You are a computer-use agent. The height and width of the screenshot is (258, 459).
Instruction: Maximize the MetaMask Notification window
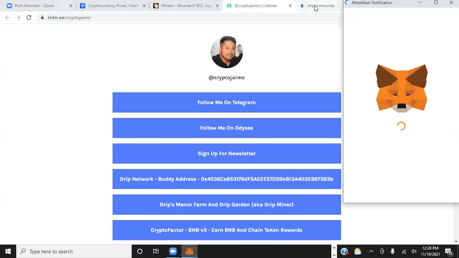436,3
